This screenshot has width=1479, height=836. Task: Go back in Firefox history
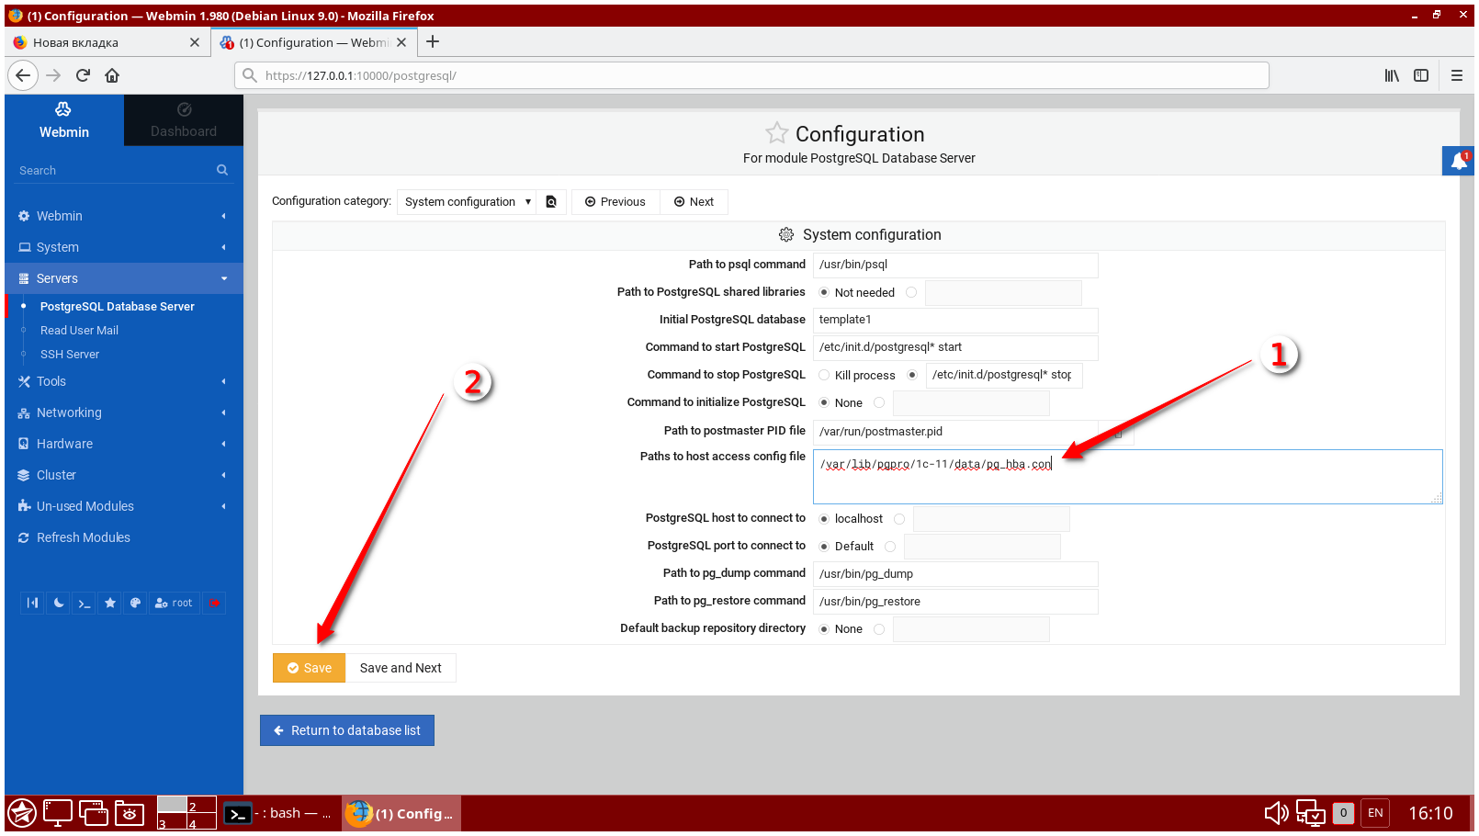coord(23,75)
